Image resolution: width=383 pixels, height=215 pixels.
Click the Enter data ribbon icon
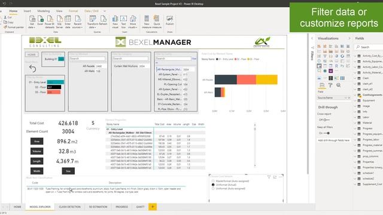[x=68, y=22]
